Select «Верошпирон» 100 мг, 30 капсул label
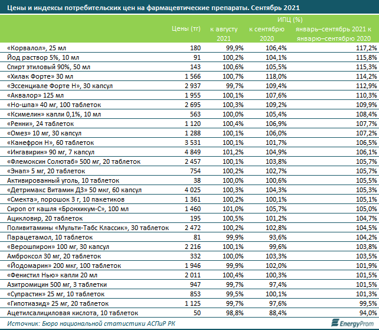The width and height of the screenshot is (379, 330). 58,247
